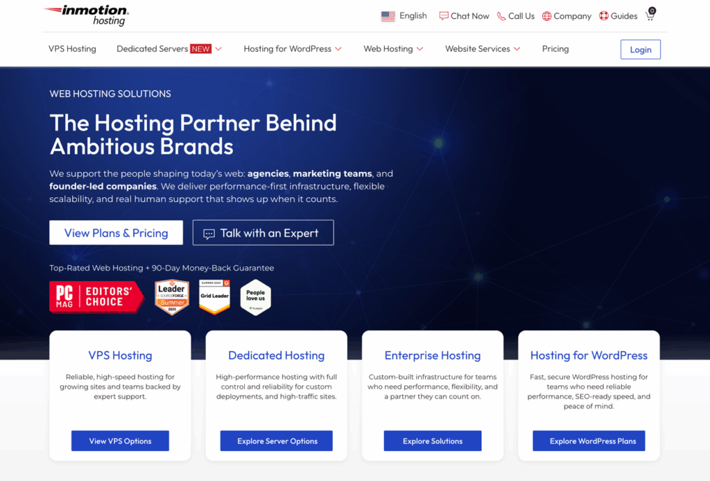Expand the Hosting for WordPress menu chevron

coord(338,49)
